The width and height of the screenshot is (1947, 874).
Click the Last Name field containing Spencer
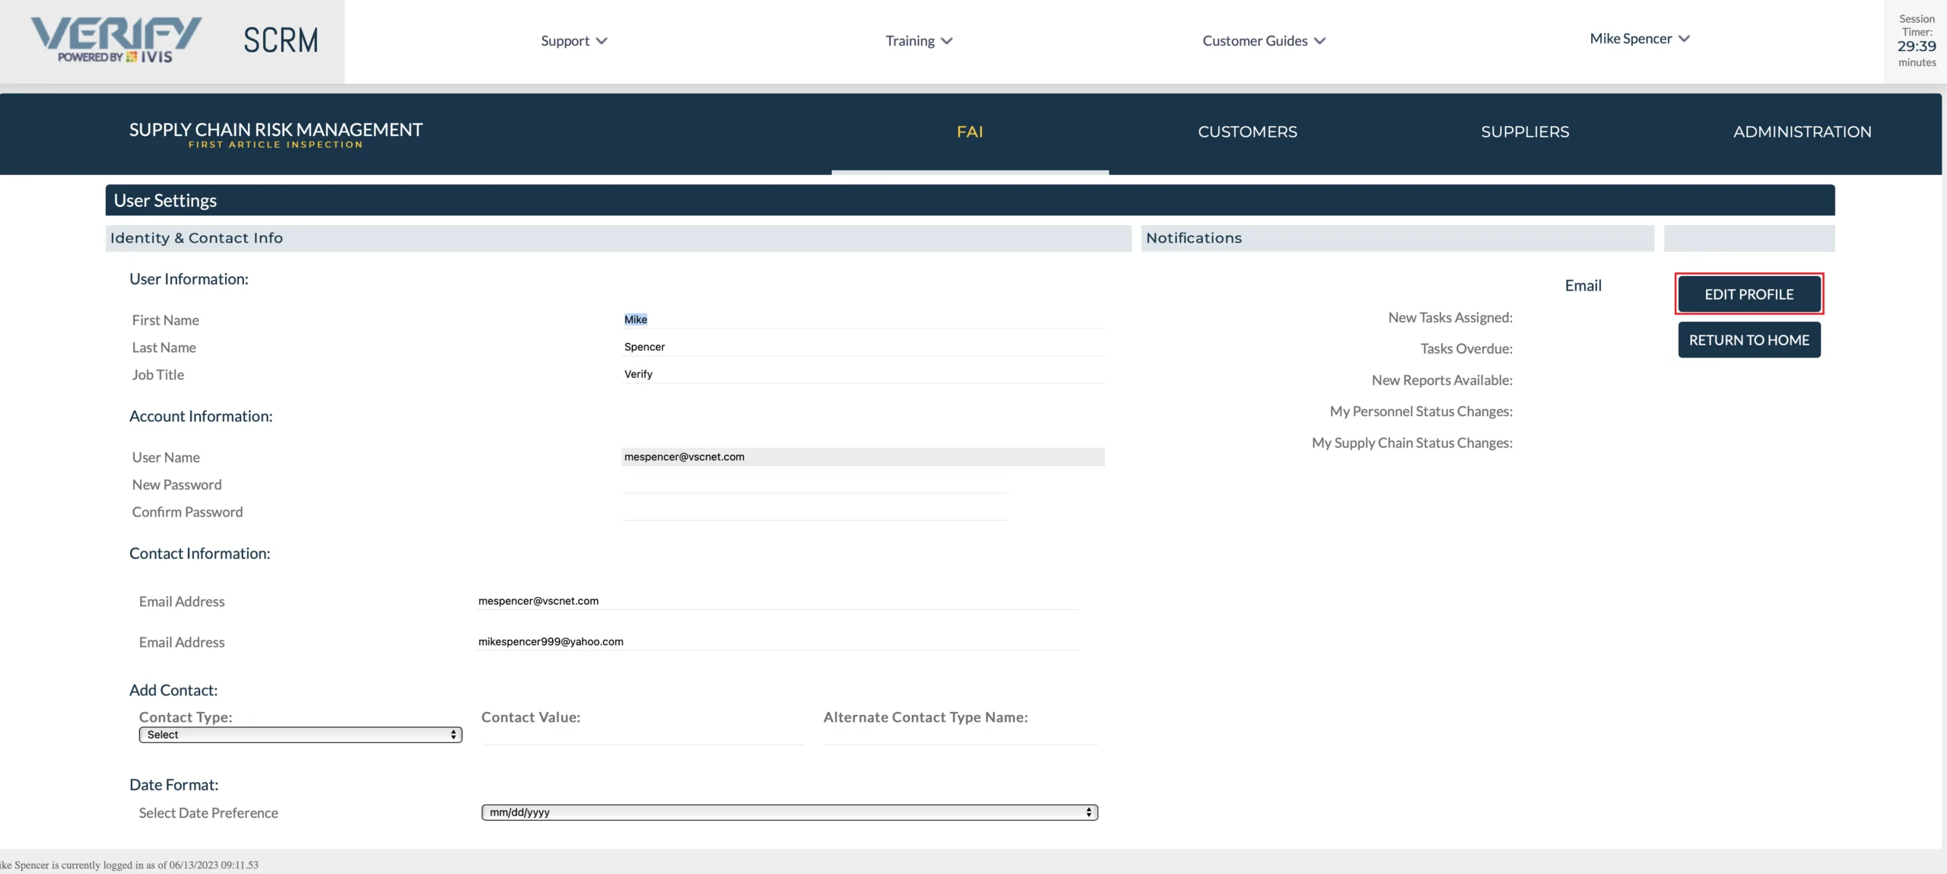(863, 347)
